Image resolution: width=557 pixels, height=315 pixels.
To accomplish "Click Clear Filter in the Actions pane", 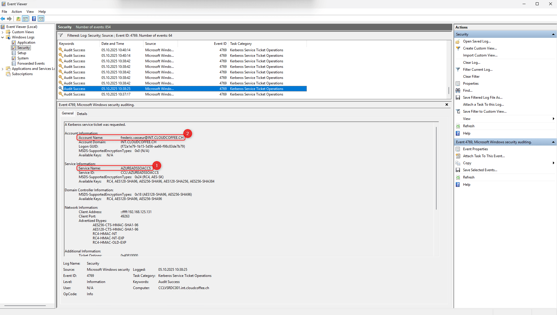I will point(471,77).
